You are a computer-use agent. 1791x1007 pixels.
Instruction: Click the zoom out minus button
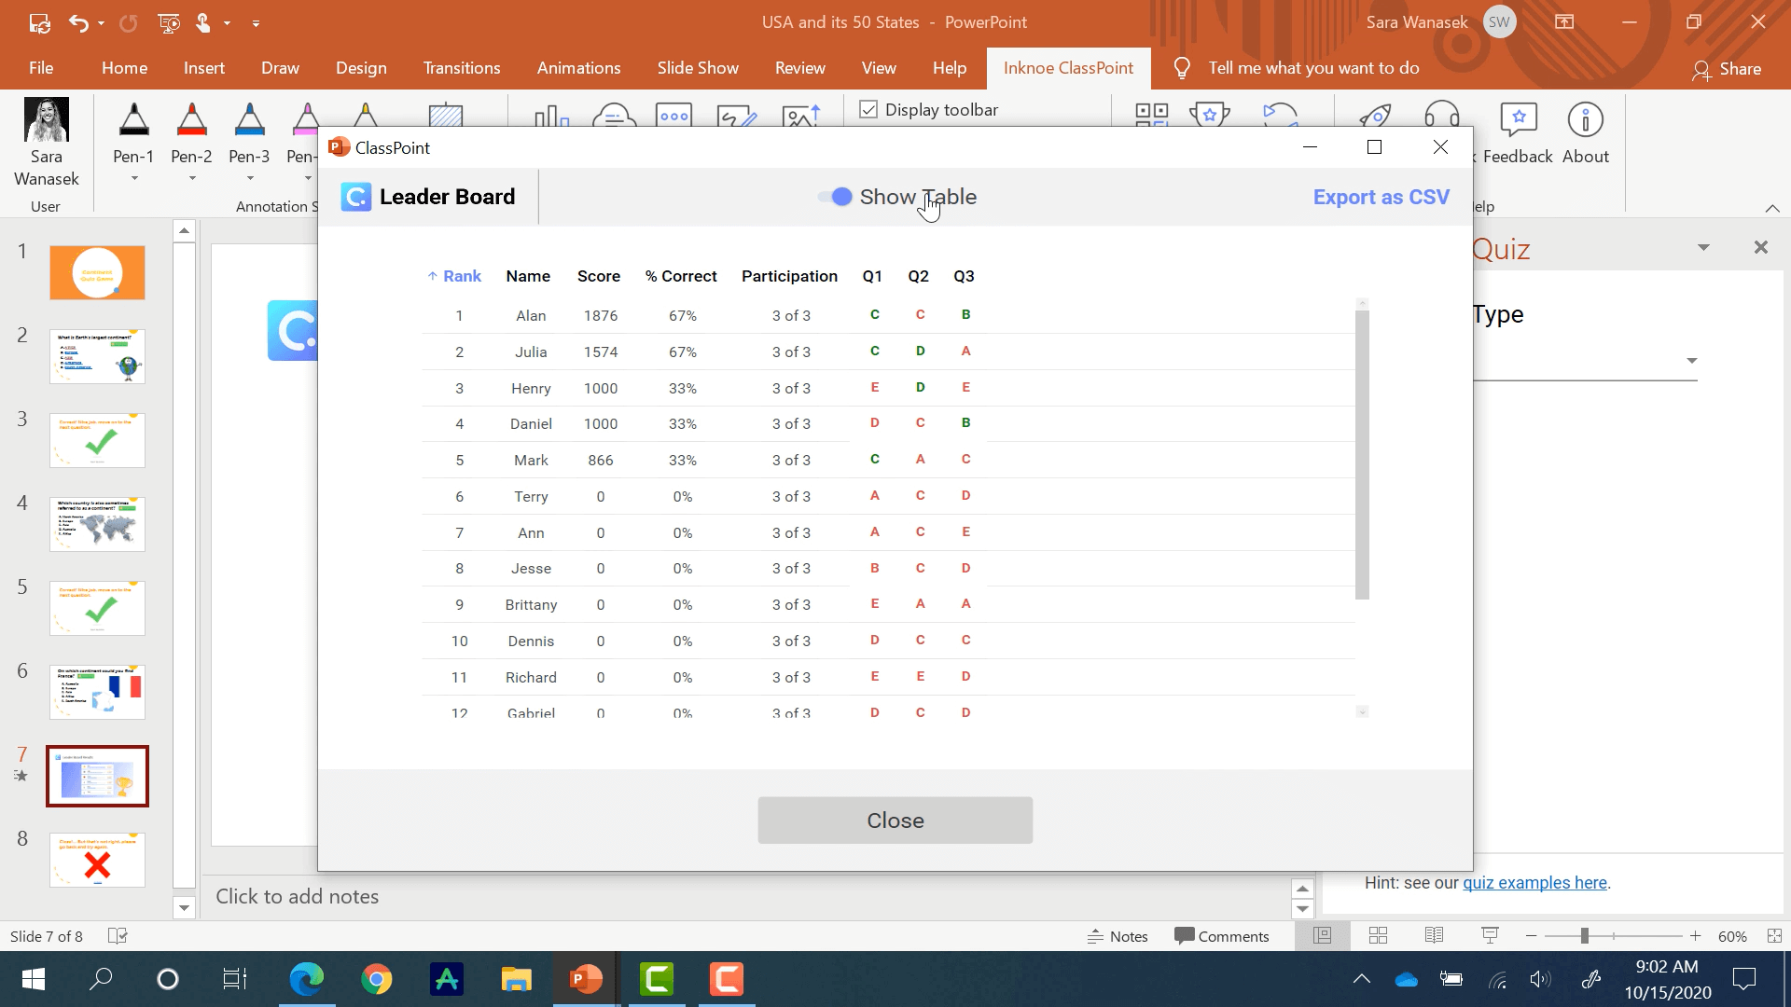[x=1531, y=936]
